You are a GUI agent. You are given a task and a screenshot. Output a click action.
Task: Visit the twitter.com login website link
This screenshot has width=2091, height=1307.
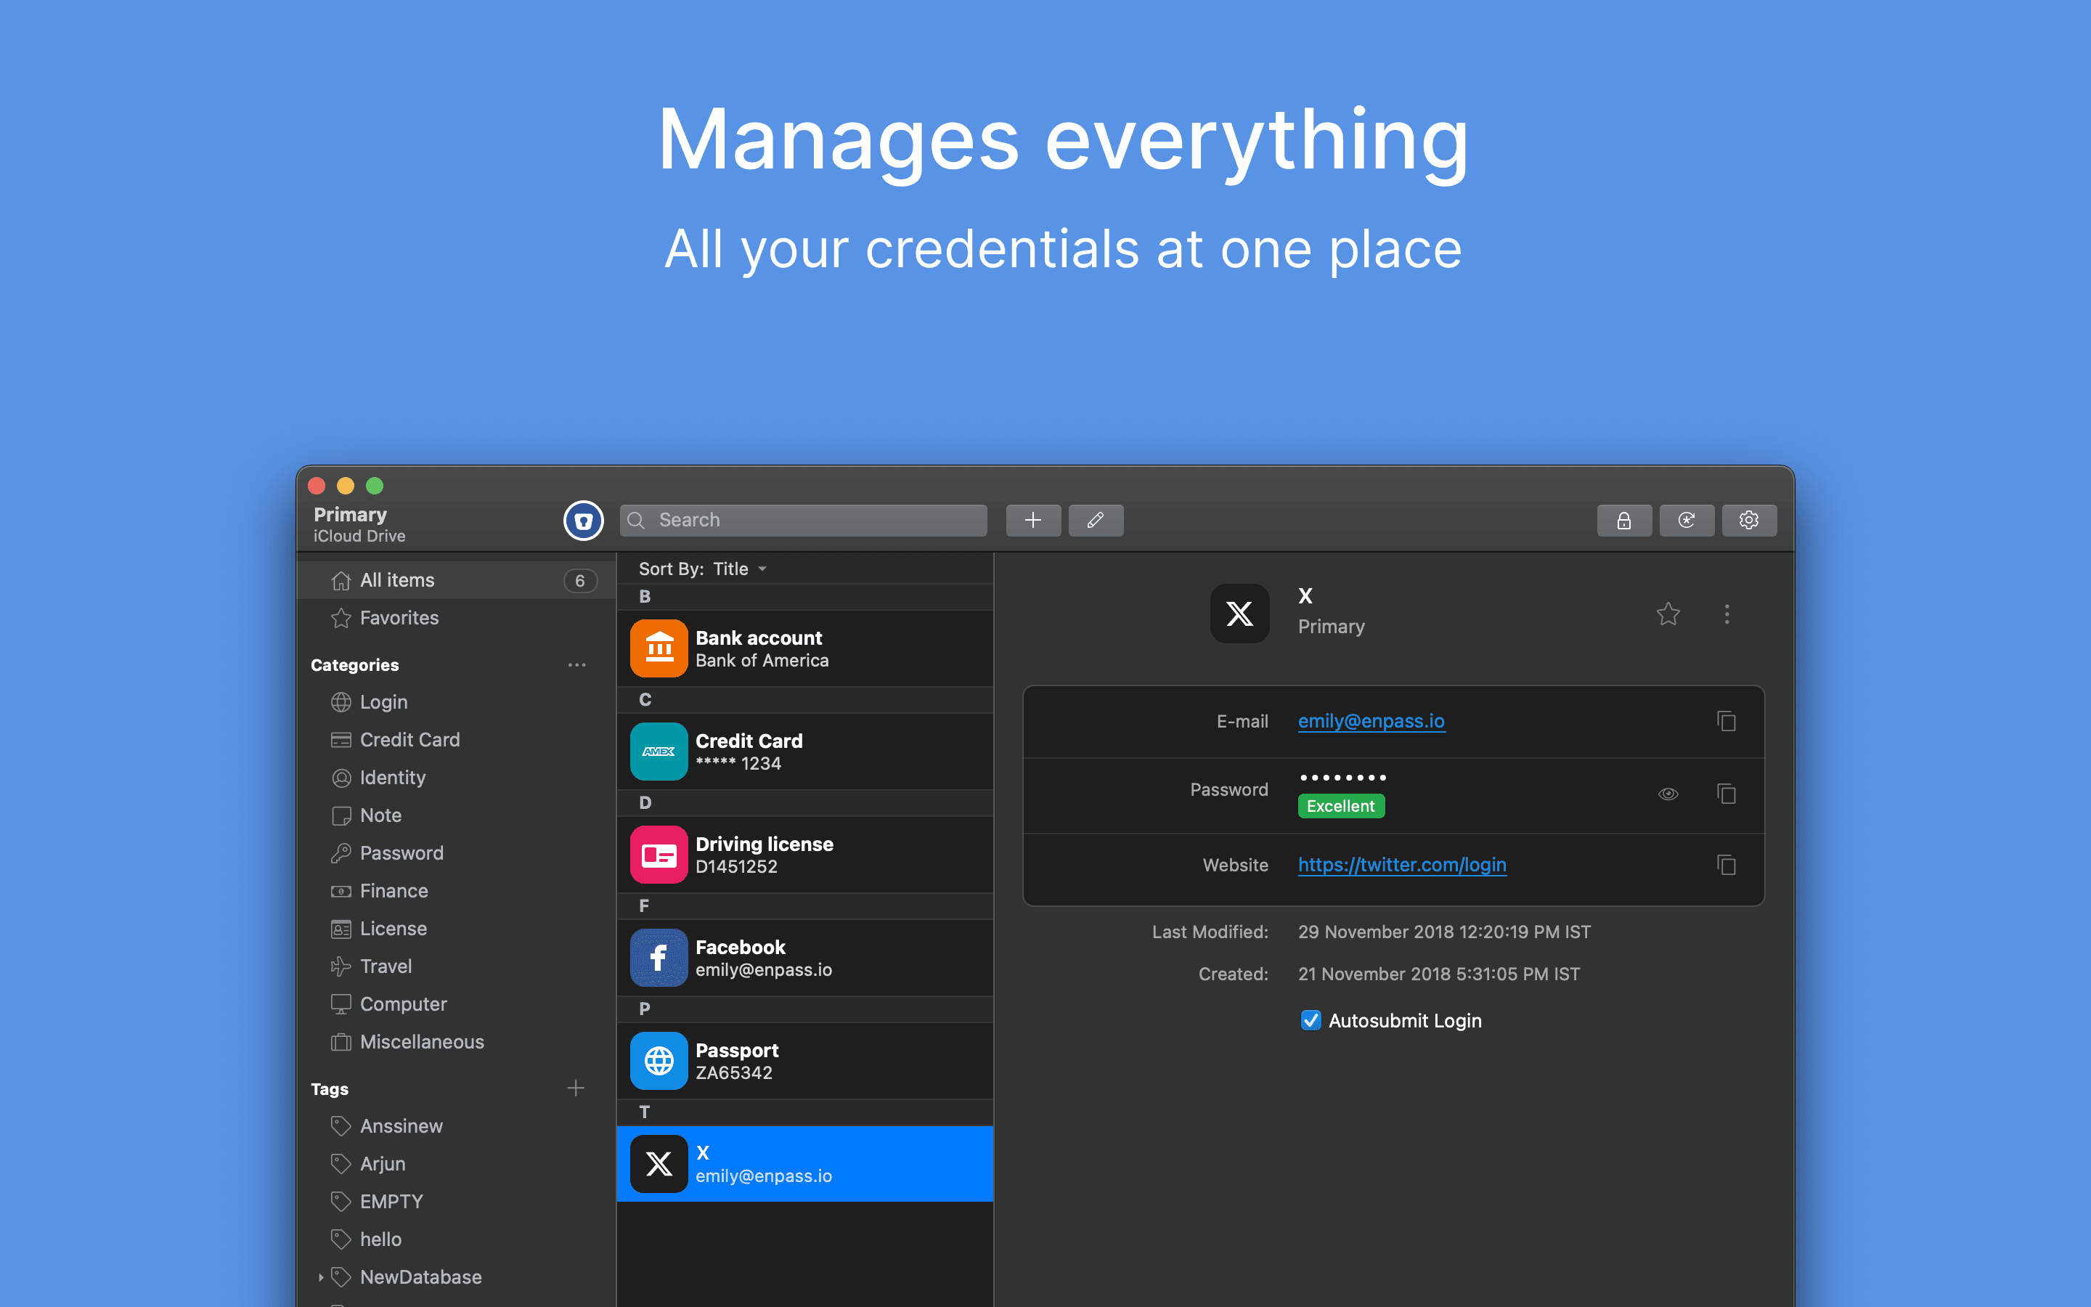(1401, 864)
